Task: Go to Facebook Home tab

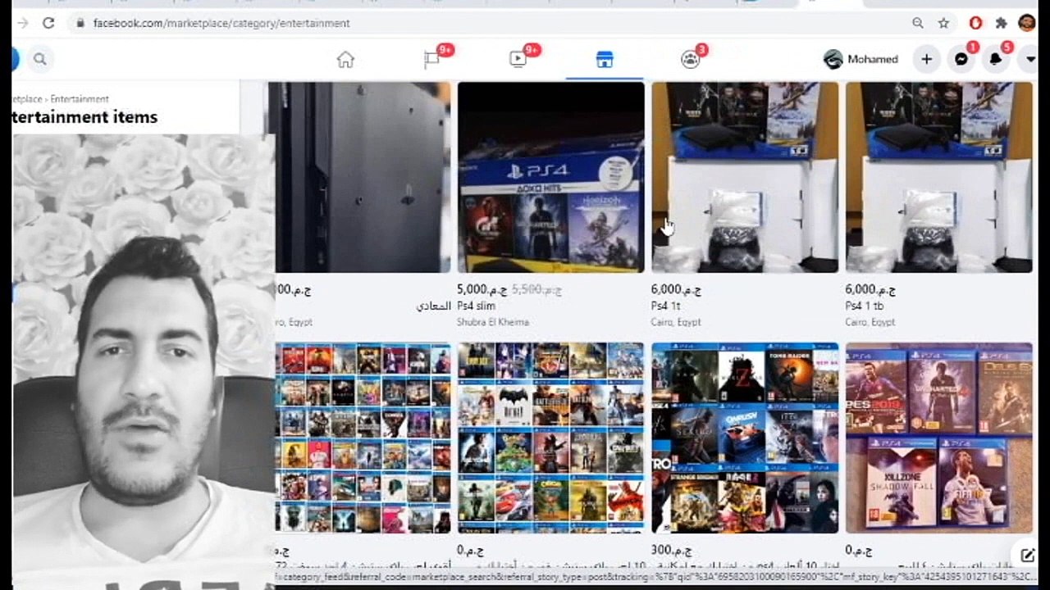Action: pos(345,59)
